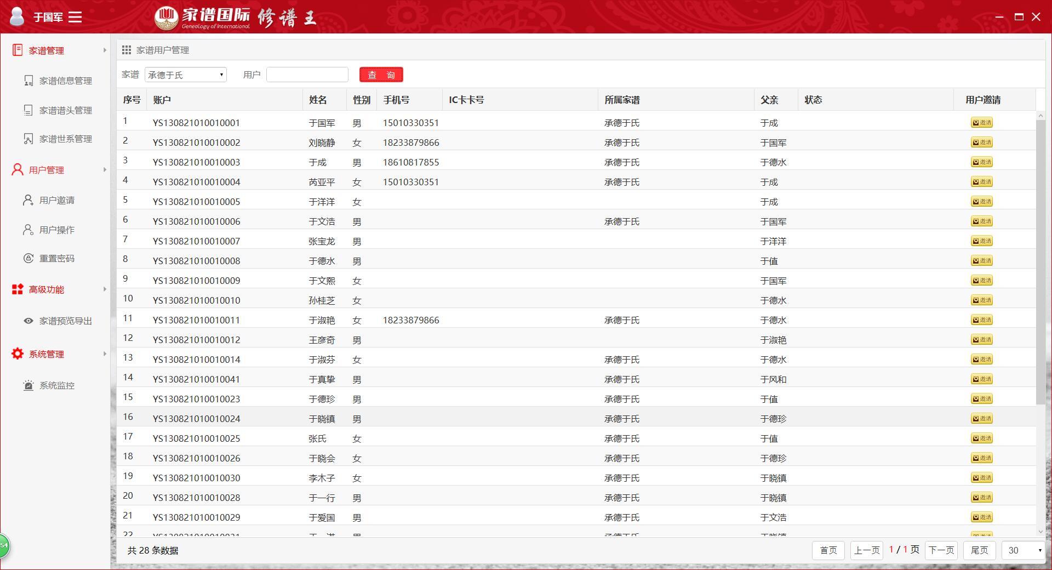The height and width of the screenshot is (570, 1052).
Task: Click the 账户 column header
Action: click(x=225, y=100)
